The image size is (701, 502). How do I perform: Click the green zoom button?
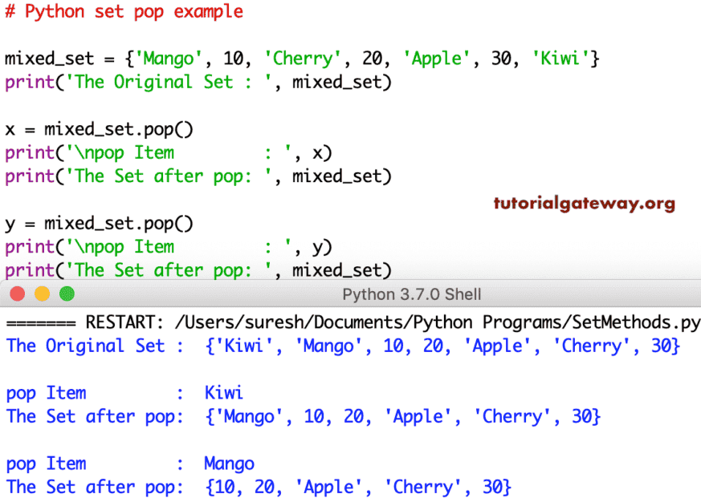[68, 294]
